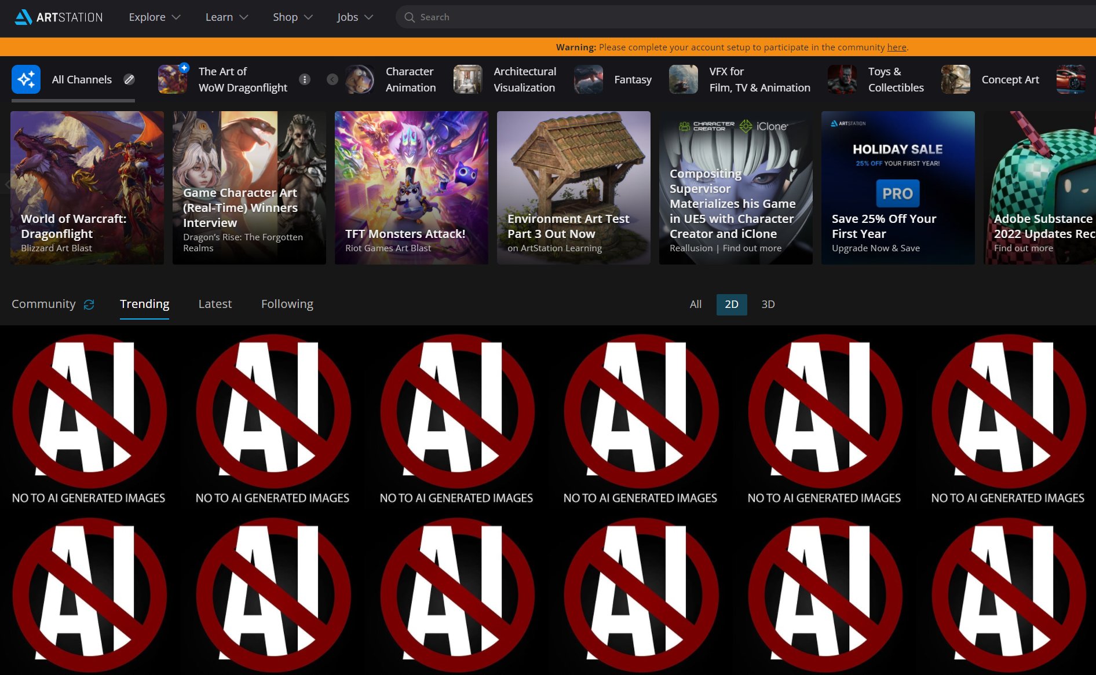Open the Jobs dropdown menu
This screenshot has height=675, width=1096.
[355, 17]
